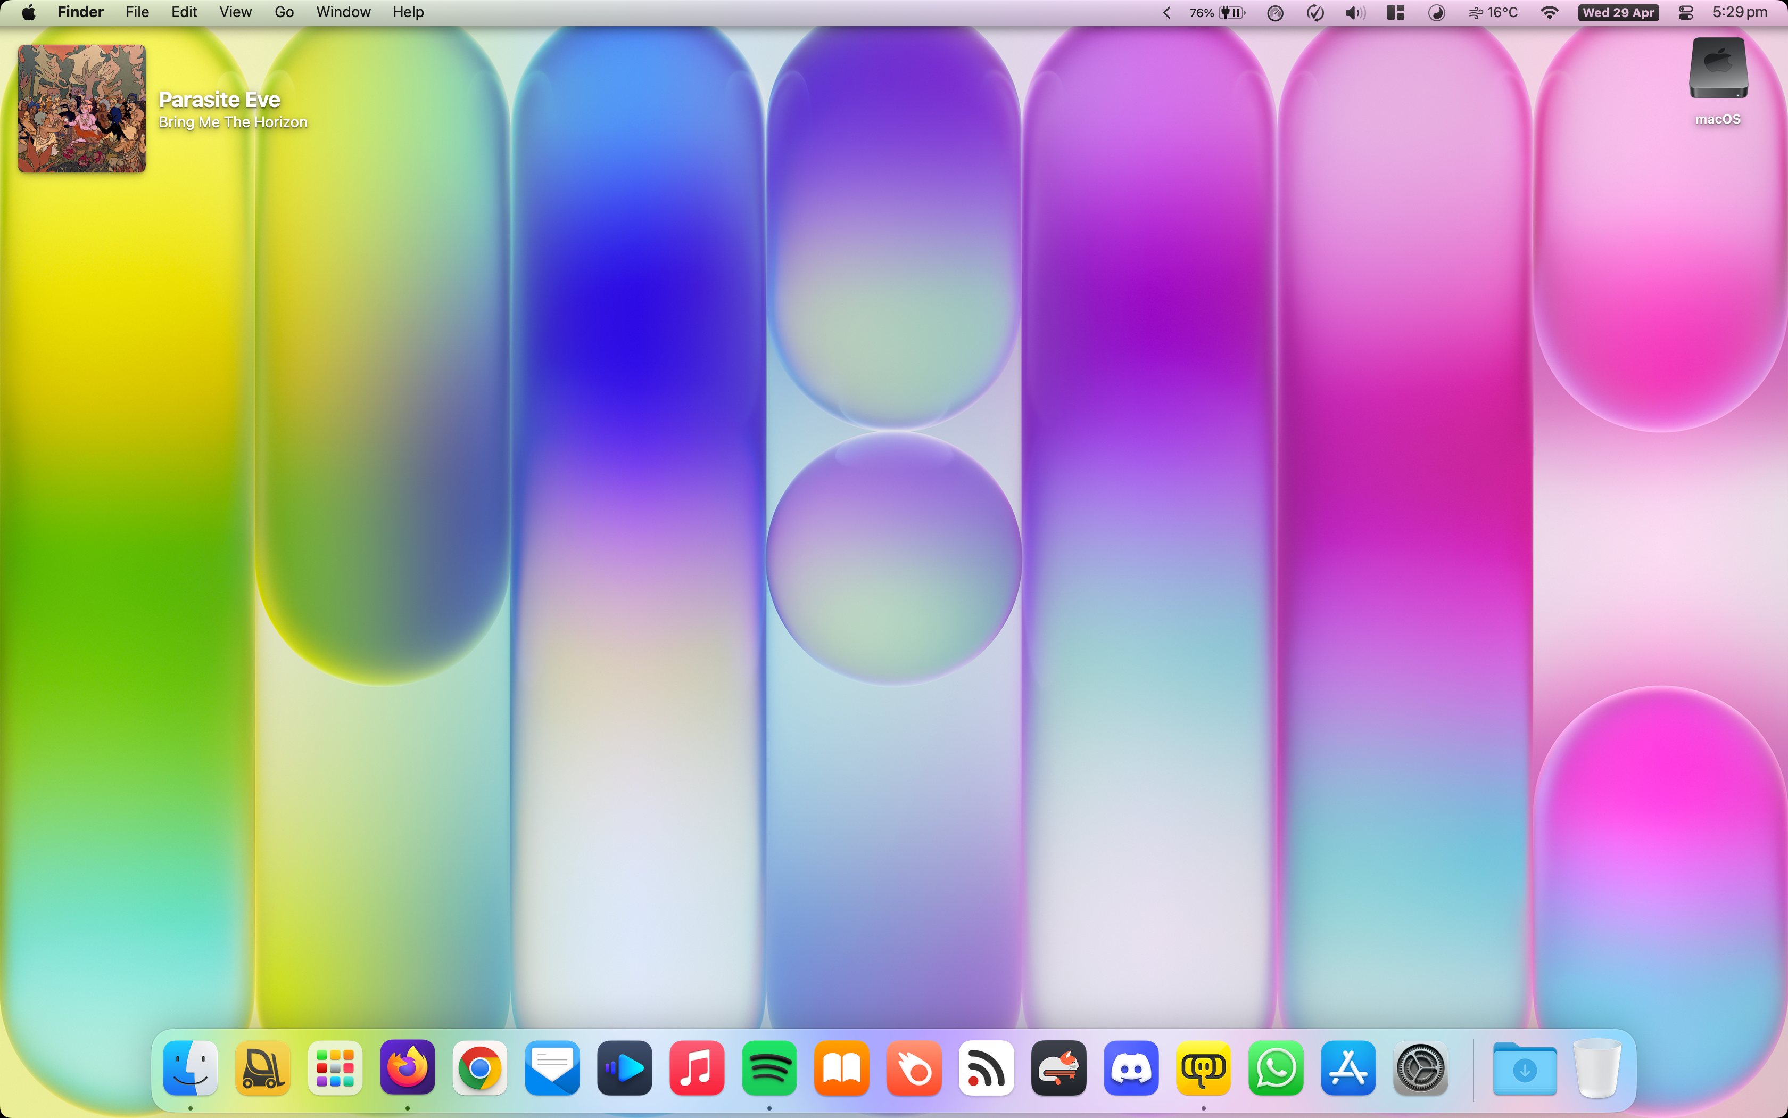Open the View menu
This screenshot has height=1118, width=1788.
236,13
